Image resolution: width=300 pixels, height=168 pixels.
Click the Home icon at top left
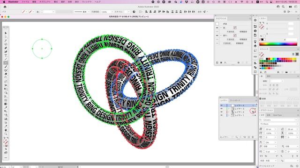[5, 7]
